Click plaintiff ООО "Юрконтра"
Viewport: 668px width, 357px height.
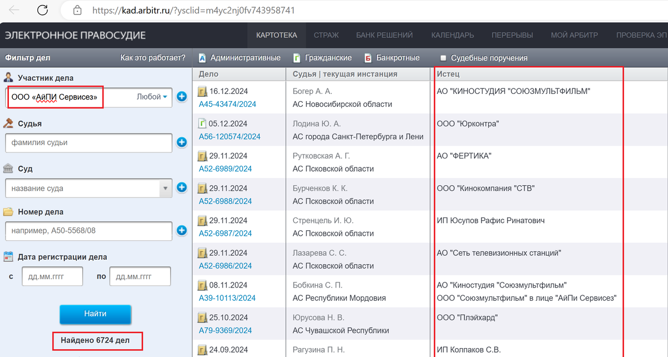468,123
